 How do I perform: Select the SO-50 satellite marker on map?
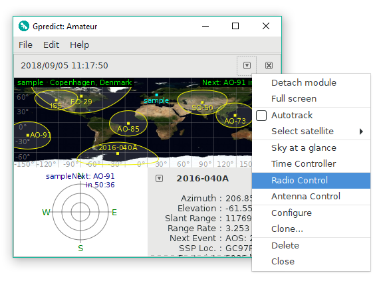coord(202,102)
